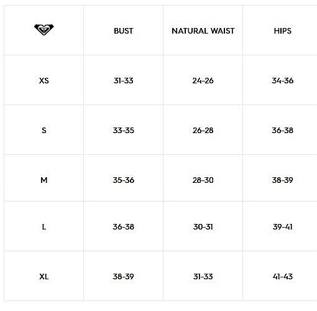Screen dimensions: 317x311
Task: Click the XS size row label
Action: (44, 80)
